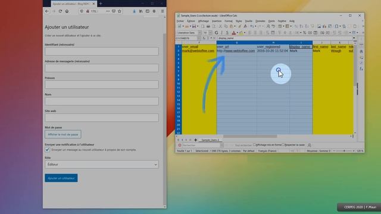Click 'Afficher le mot de passe' button
The width and height of the screenshot is (381, 214).
tap(63, 134)
